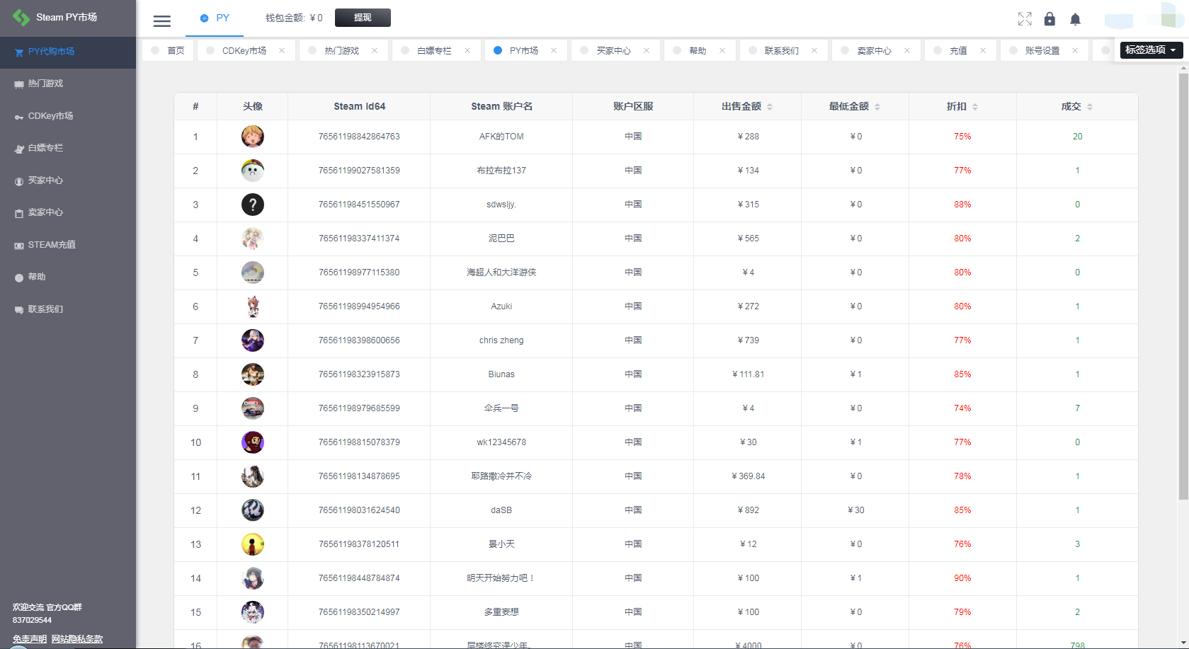Click the 白嫖专栏 sidebar icon
Image resolution: width=1189 pixels, height=649 pixels.
click(18, 148)
